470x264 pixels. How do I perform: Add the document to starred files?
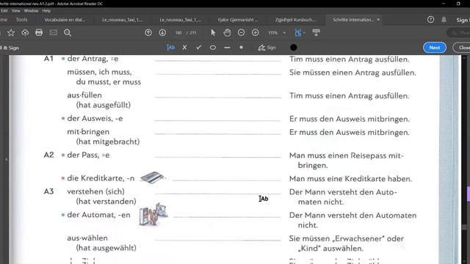11,32
